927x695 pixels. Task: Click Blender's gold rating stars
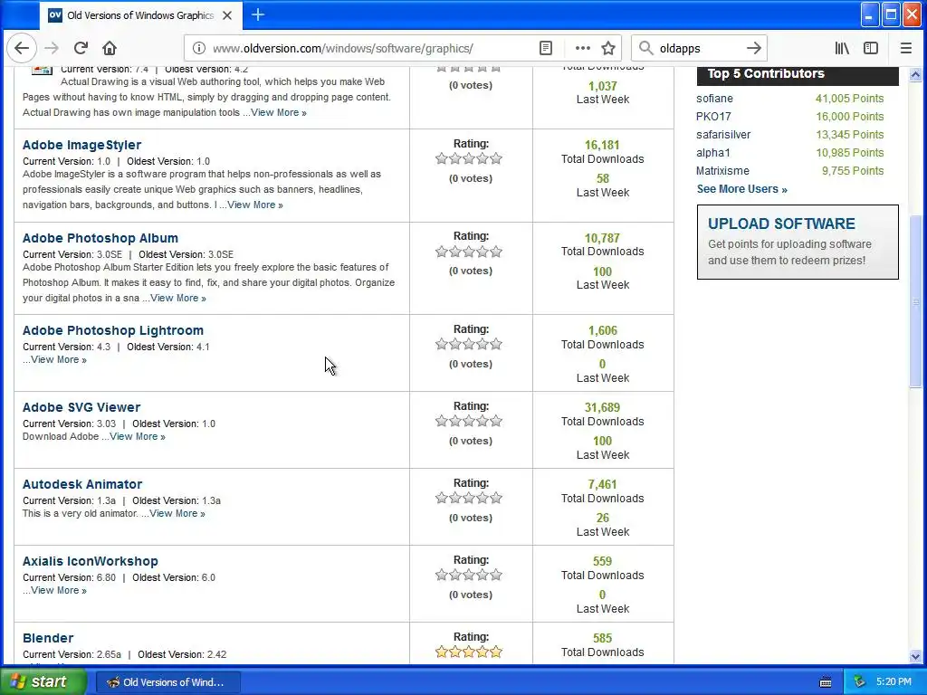[469, 652]
